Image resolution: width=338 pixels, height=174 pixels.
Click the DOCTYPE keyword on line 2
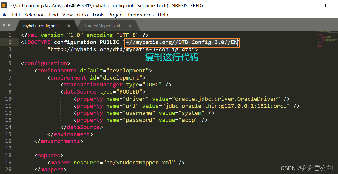(39, 42)
